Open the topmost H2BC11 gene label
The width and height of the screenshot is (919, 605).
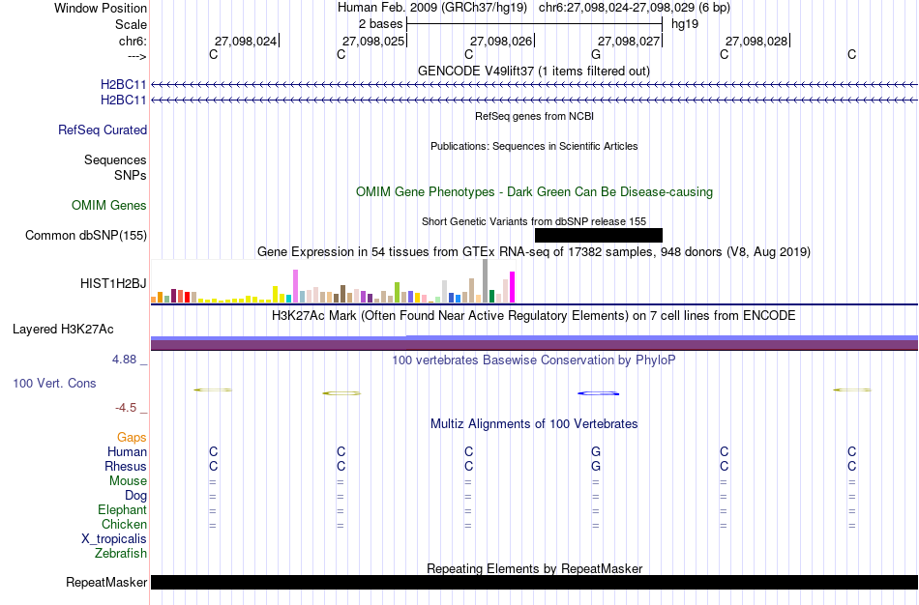click(123, 85)
